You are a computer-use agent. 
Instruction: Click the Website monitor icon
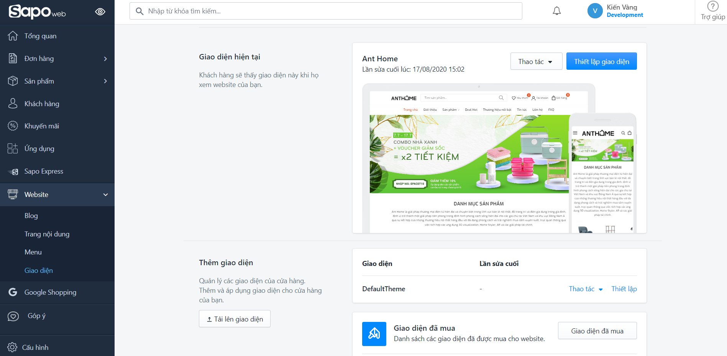[x=13, y=194]
